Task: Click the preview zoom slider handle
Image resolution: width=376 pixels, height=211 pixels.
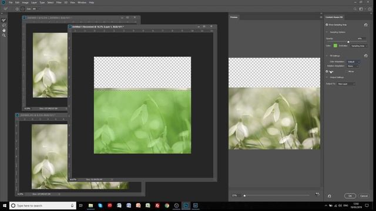Action: tap(244, 195)
